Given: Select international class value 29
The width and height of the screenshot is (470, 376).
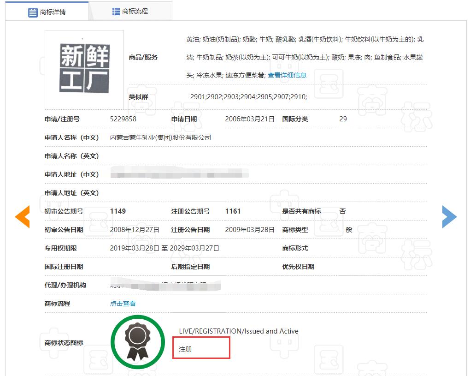Looking at the screenshot, I should coord(343,119).
